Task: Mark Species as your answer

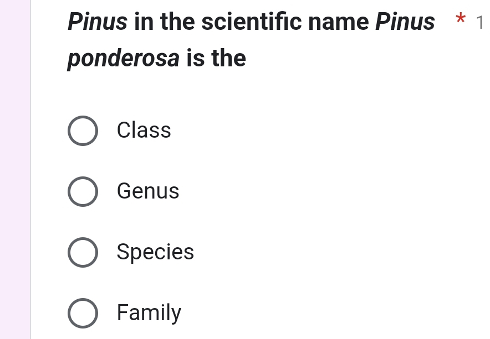Action: (82, 252)
